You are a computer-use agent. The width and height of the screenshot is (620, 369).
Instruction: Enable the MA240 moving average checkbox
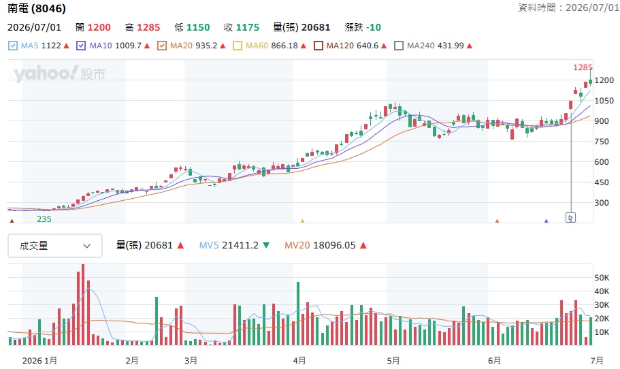(399, 46)
